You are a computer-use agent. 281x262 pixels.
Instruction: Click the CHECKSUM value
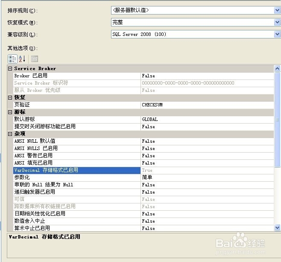tap(152, 105)
